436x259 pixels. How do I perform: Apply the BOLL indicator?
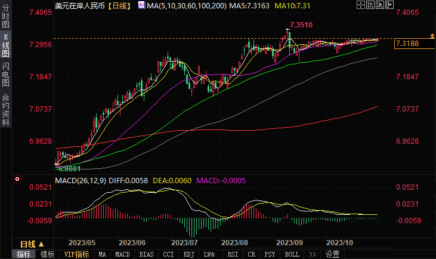tap(292, 254)
